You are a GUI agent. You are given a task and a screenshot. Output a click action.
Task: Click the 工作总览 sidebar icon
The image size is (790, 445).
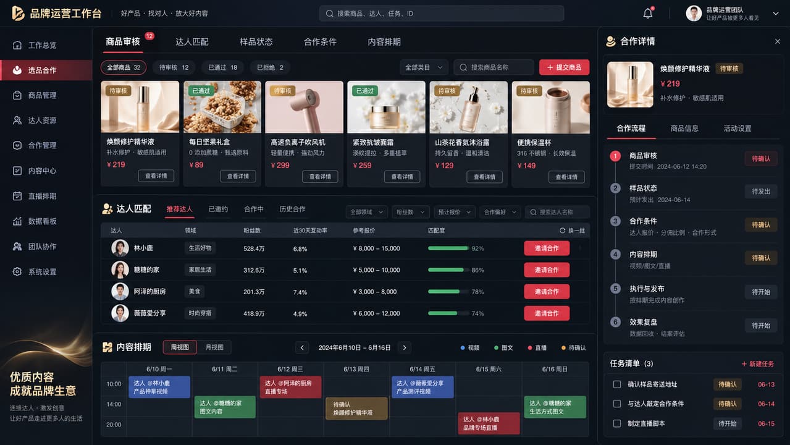coord(17,45)
